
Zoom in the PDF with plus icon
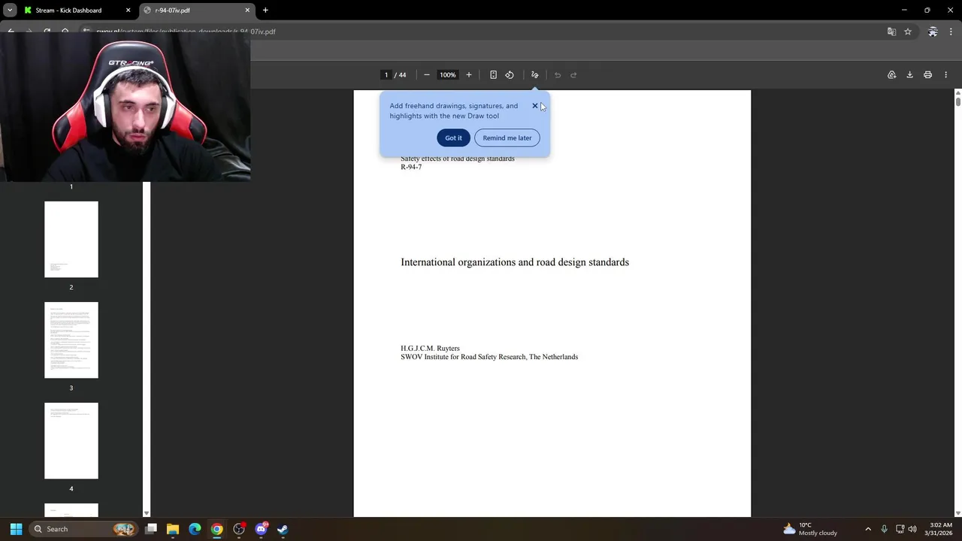469,75
